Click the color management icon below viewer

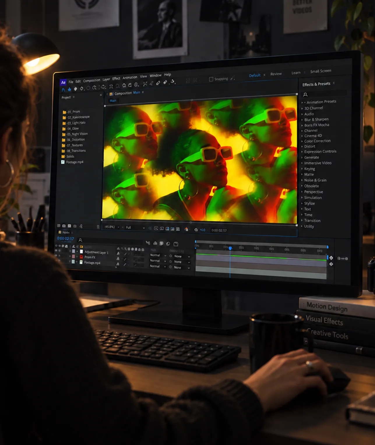[186, 229]
